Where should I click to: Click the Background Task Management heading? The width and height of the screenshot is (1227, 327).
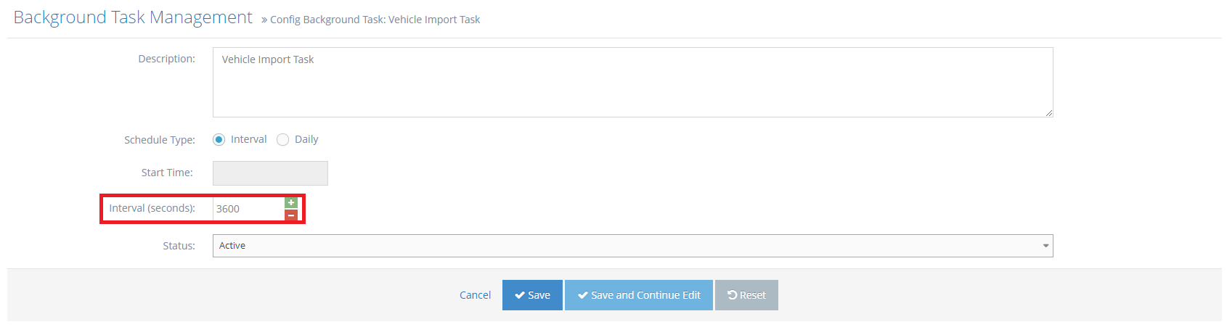(x=133, y=17)
